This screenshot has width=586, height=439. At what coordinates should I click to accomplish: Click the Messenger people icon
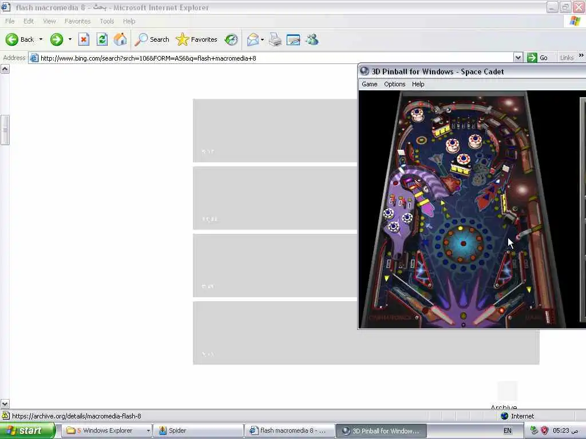pos(312,39)
